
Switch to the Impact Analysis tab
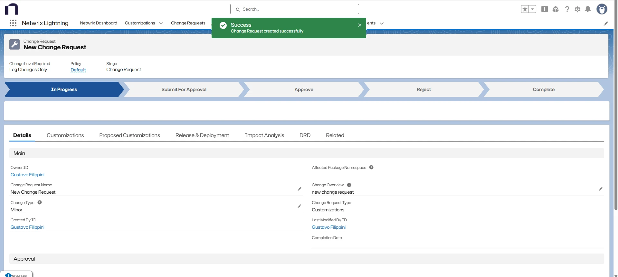pos(264,135)
